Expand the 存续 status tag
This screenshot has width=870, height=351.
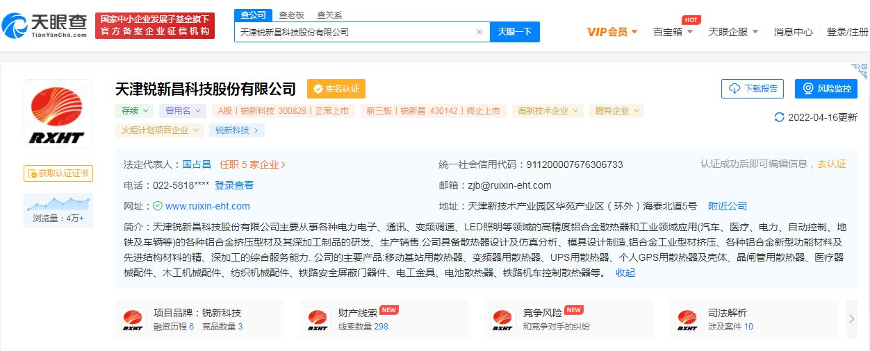click(x=134, y=111)
